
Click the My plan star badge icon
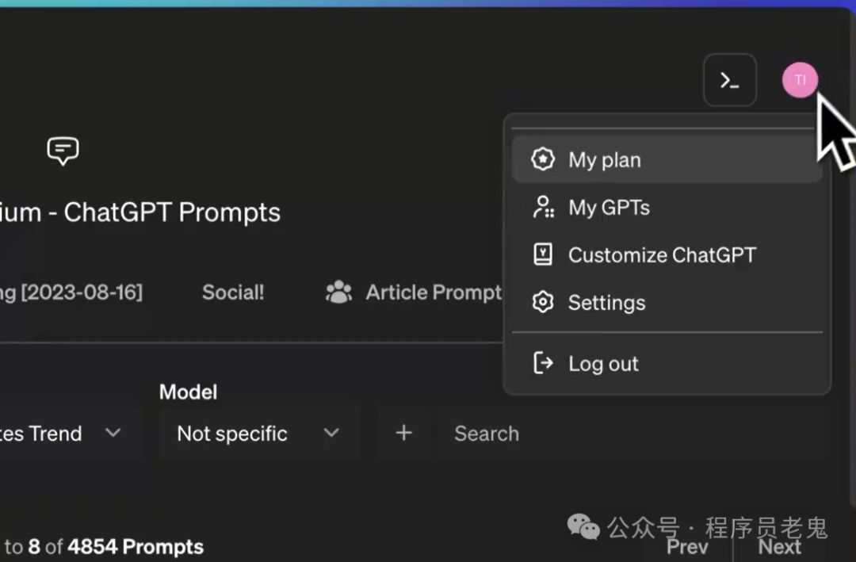click(x=543, y=159)
